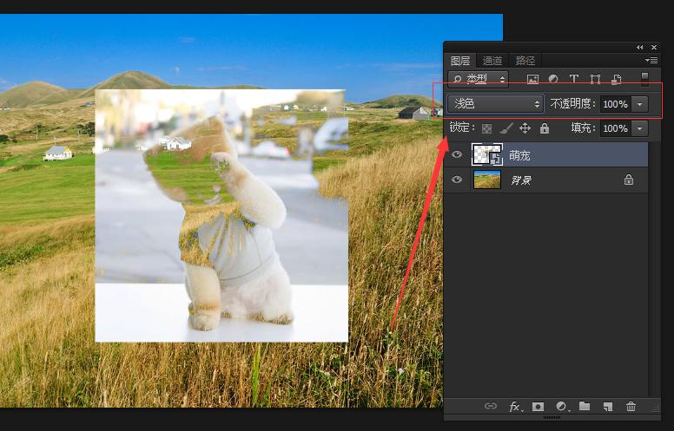The height and width of the screenshot is (431, 674).
Task: Filter layers by pixel image type
Action: tap(532, 80)
